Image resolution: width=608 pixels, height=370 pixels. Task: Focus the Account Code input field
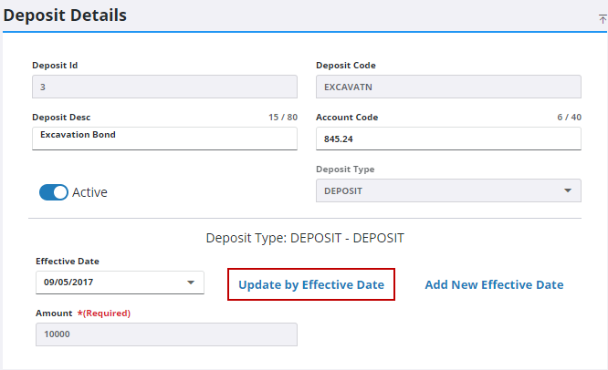coord(447,139)
